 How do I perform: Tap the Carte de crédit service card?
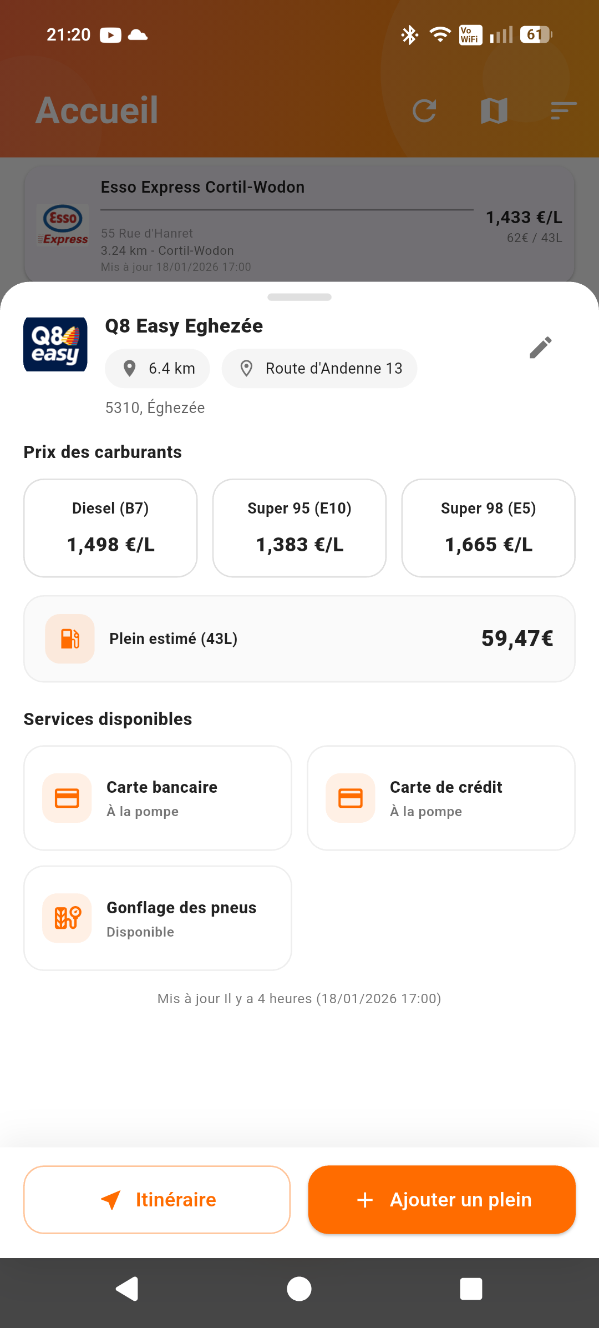(x=441, y=798)
